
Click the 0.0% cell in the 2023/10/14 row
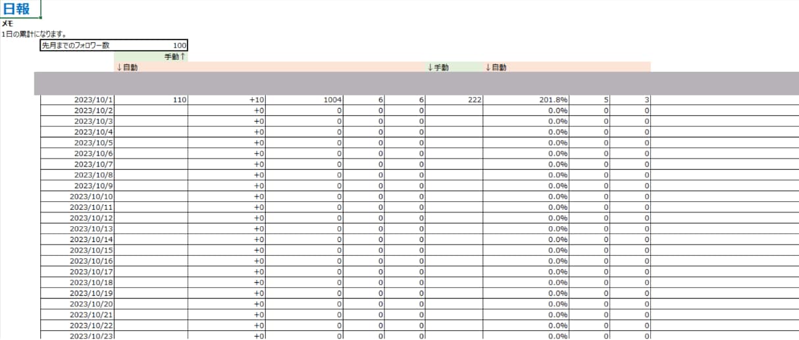pyautogui.click(x=526, y=239)
